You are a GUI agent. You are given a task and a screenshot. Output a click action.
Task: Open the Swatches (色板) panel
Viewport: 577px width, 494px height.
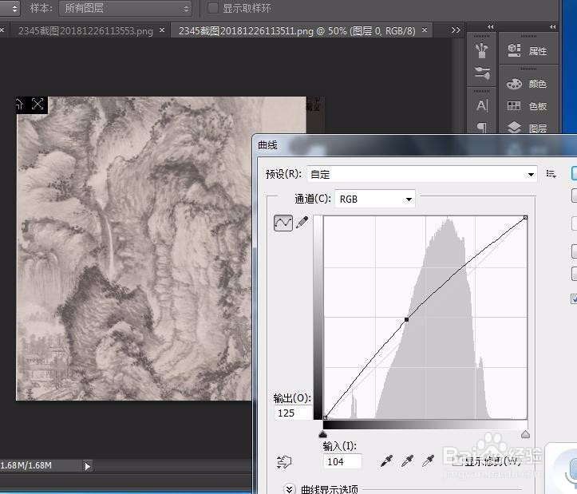point(527,106)
